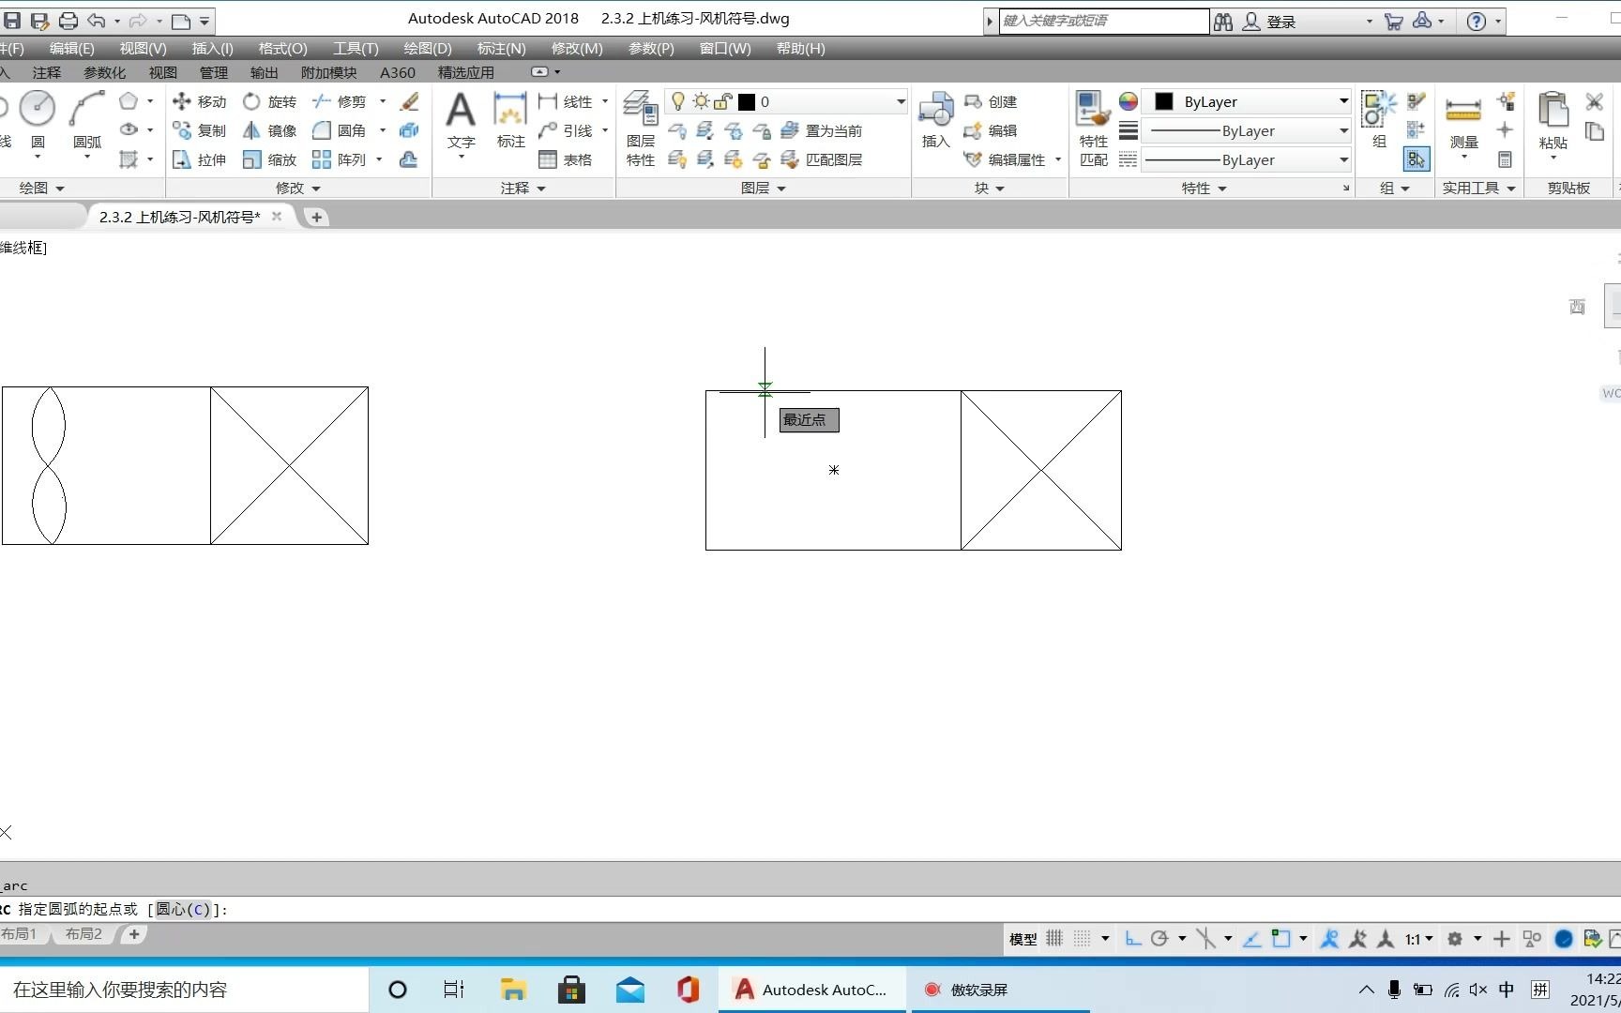The image size is (1621, 1013).
Task: Choose the 圆心(C) command option
Action: click(183, 909)
